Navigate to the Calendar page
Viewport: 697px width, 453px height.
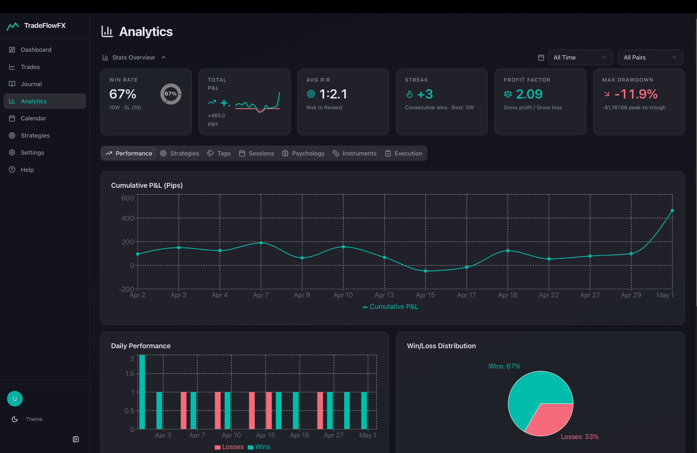tap(45, 118)
